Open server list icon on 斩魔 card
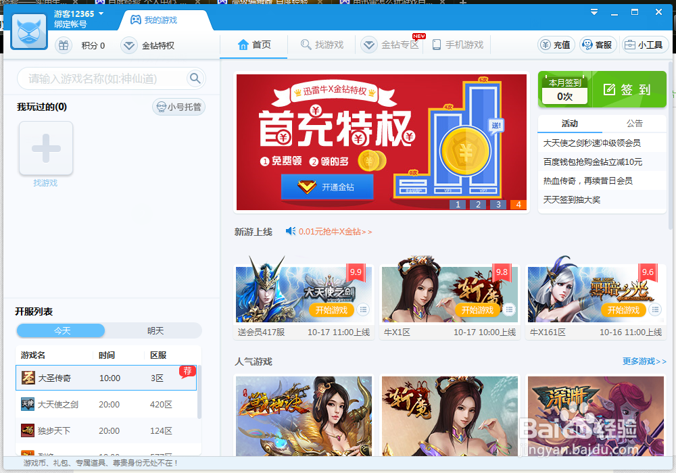The image size is (676, 473). [x=510, y=309]
